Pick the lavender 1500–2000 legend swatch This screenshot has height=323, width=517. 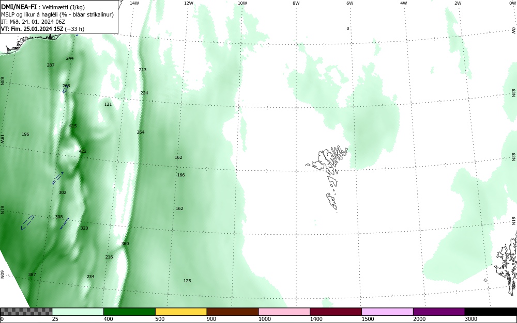click(x=387, y=312)
